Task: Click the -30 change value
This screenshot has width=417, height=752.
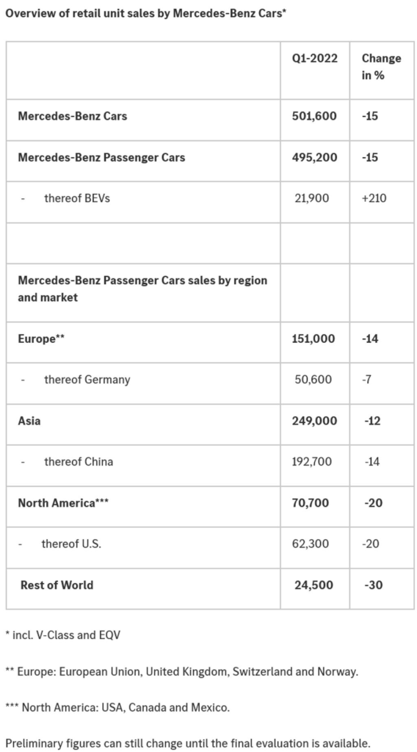Action: [x=374, y=585]
